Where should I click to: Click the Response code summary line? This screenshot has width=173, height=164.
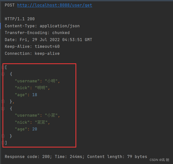[x=76, y=156]
